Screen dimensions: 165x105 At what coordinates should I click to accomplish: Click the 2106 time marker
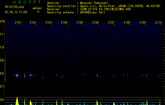click(95, 22)
